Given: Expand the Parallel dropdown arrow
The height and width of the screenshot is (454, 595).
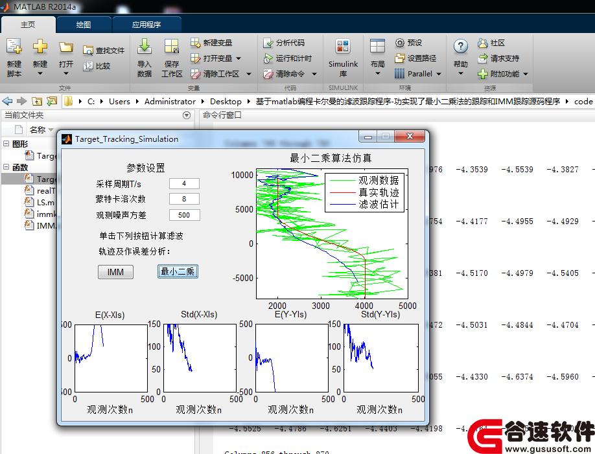Looking at the screenshot, I should pos(439,74).
